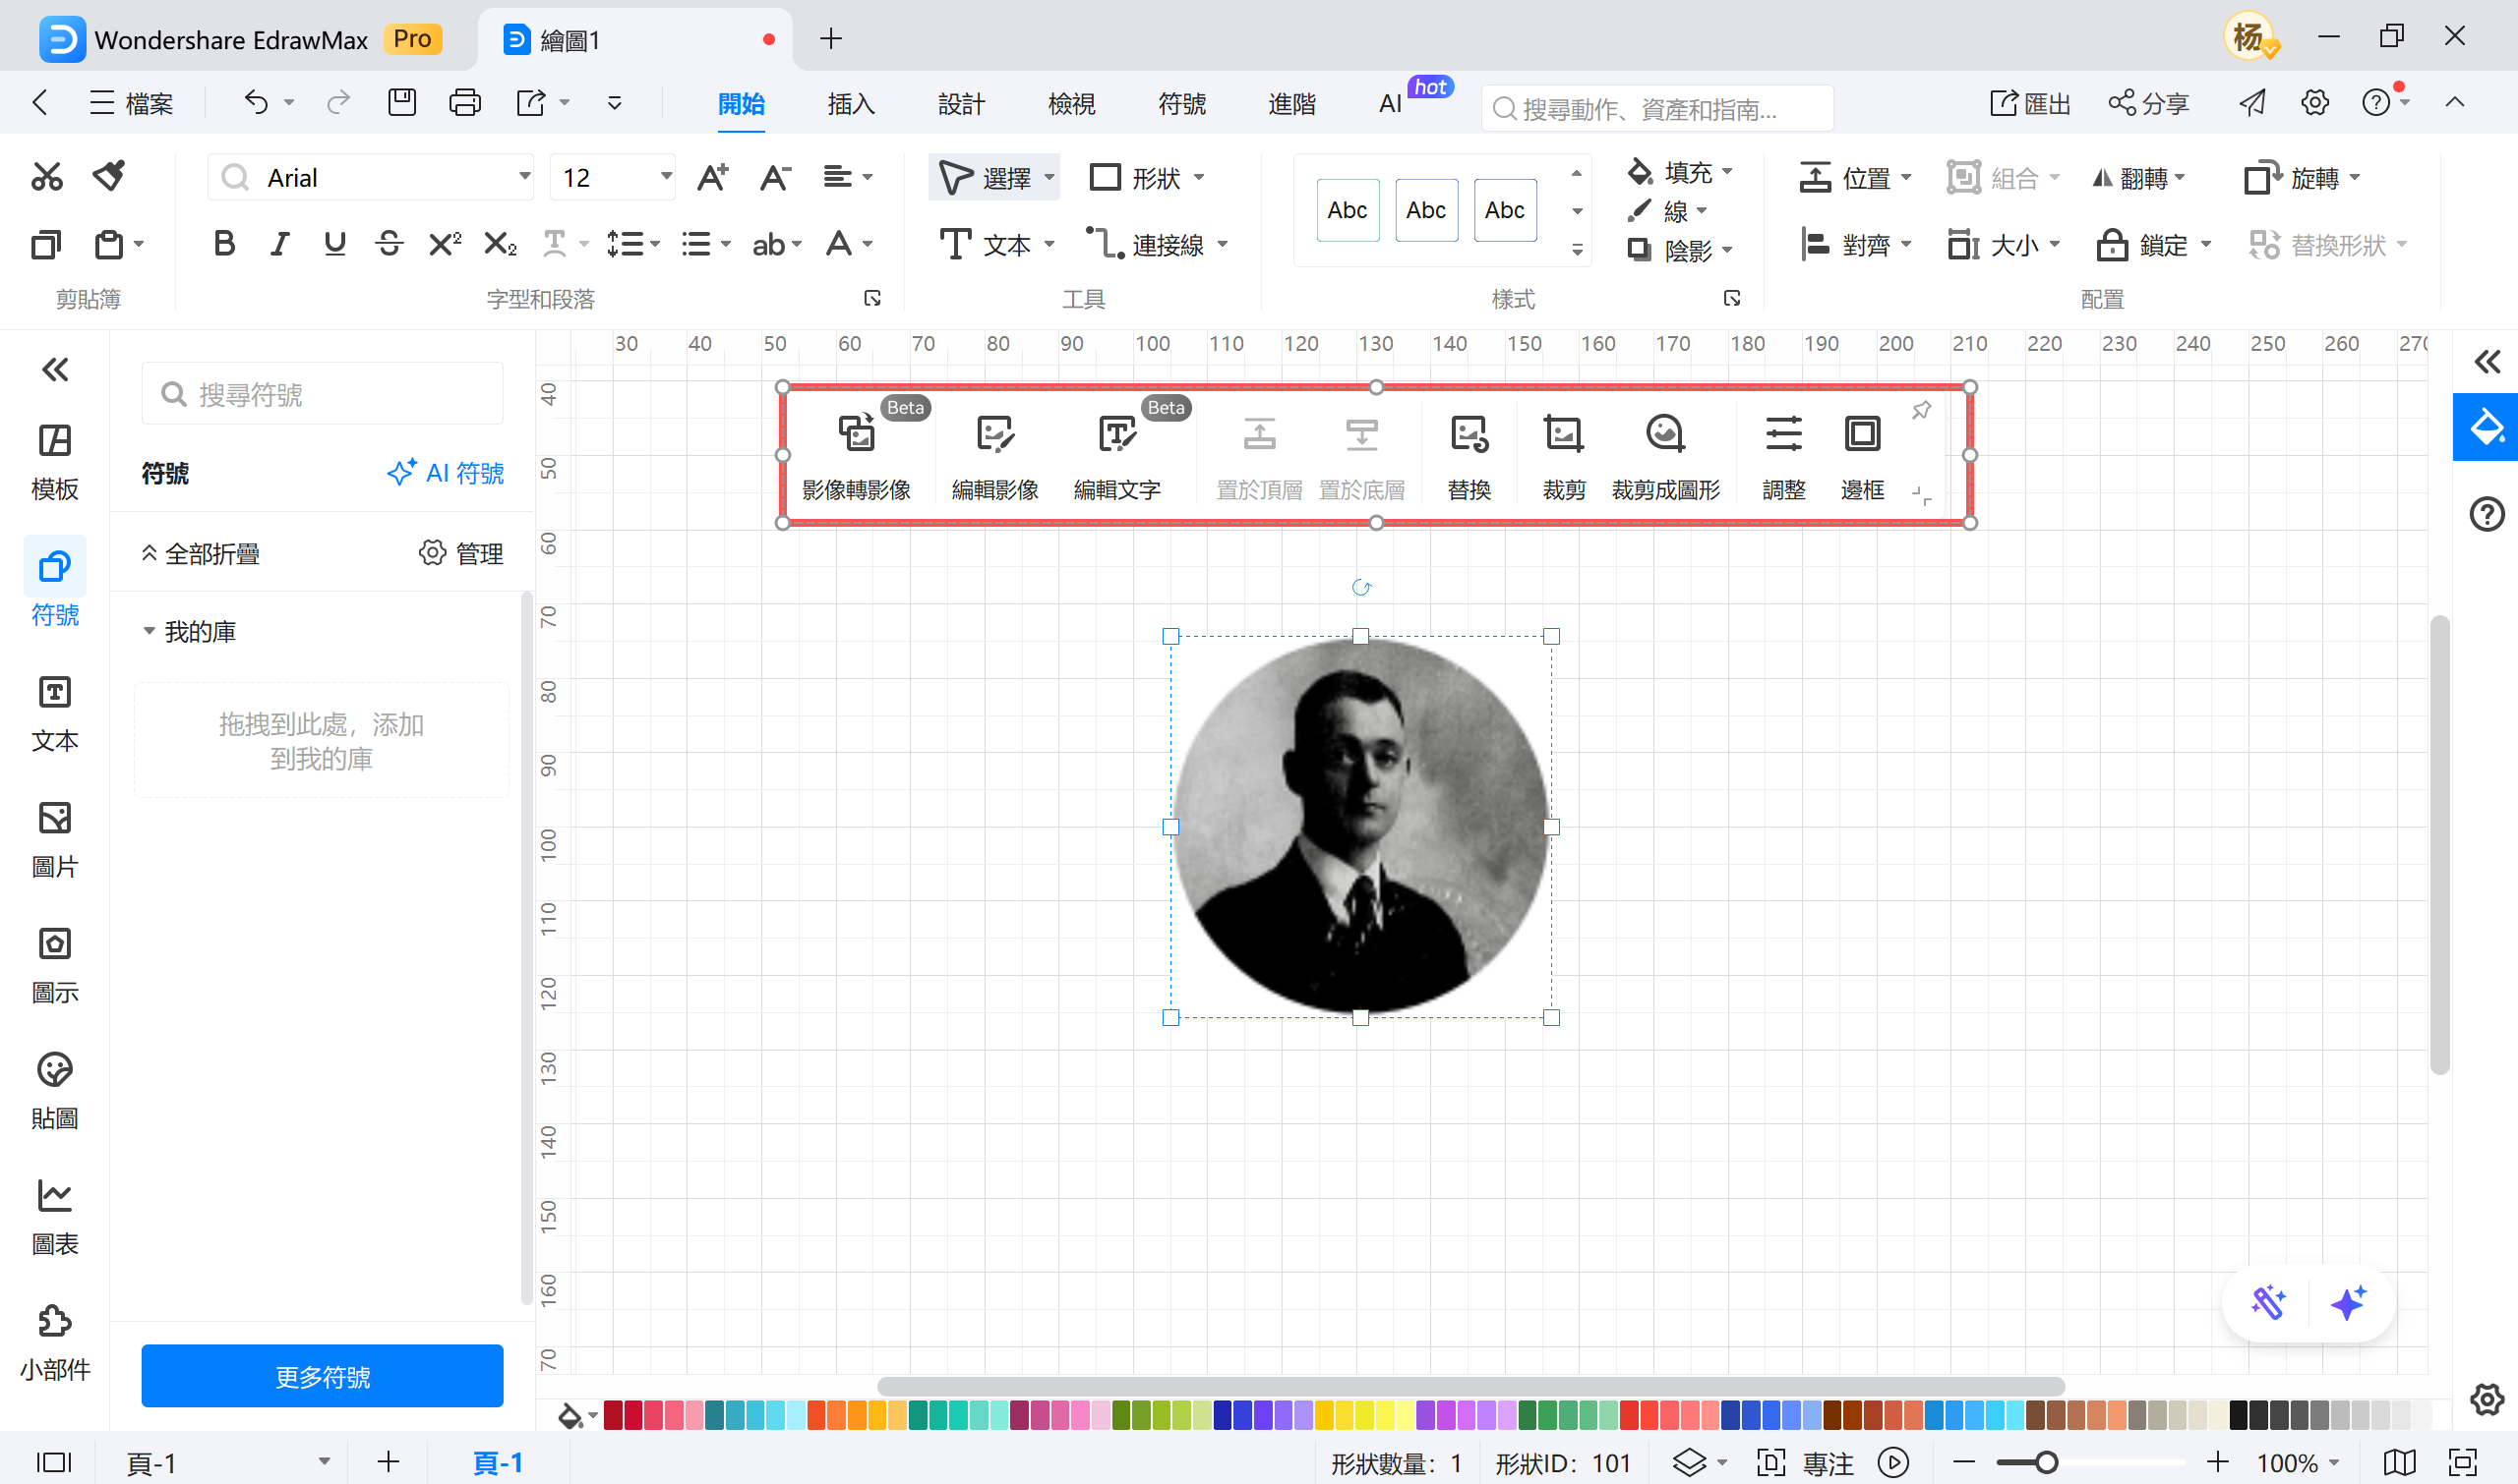Image resolution: width=2518 pixels, height=1484 pixels.
Task: Toggle italic text formatting
Action: (279, 243)
